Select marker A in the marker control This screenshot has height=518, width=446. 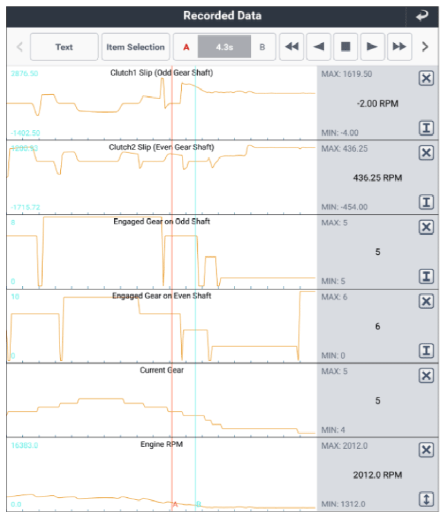(x=187, y=47)
